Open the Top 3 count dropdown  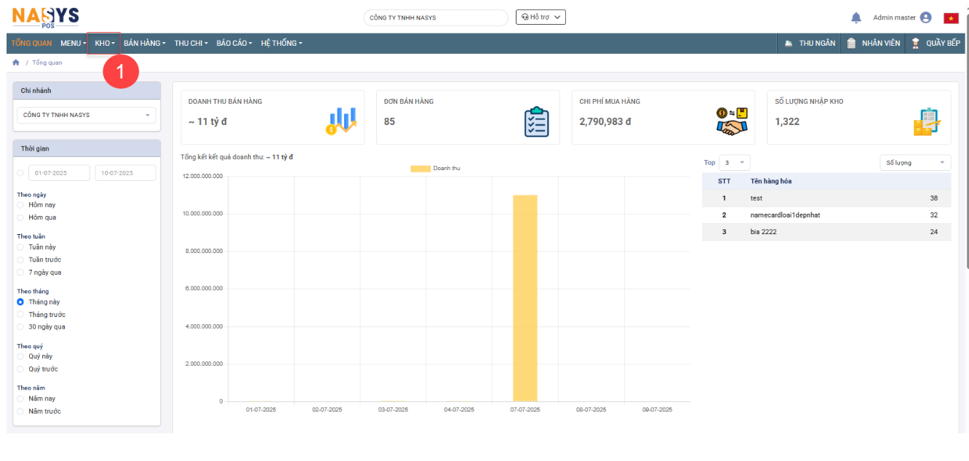click(x=735, y=163)
